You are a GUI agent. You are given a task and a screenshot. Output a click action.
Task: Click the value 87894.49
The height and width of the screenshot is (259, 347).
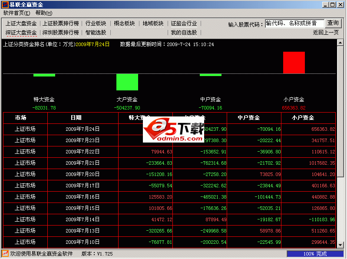pyautogui.click(x=216, y=219)
